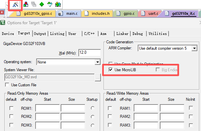Expand the Operating system dropdown
201x131 pixels.
point(97,62)
